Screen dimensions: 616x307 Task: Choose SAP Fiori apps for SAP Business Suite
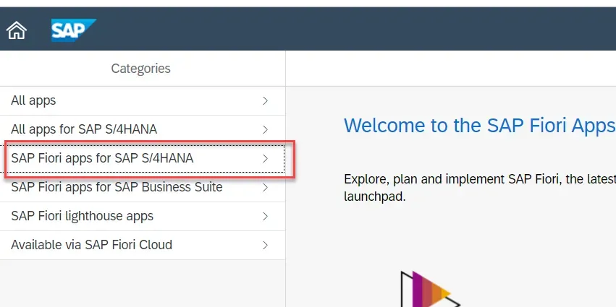tap(117, 187)
